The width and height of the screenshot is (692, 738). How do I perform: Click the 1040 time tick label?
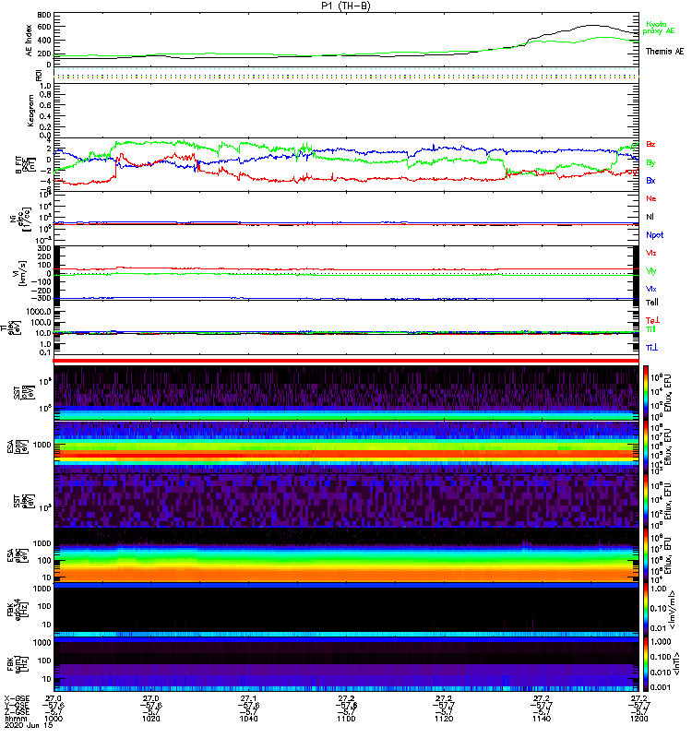[x=248, y=719]
